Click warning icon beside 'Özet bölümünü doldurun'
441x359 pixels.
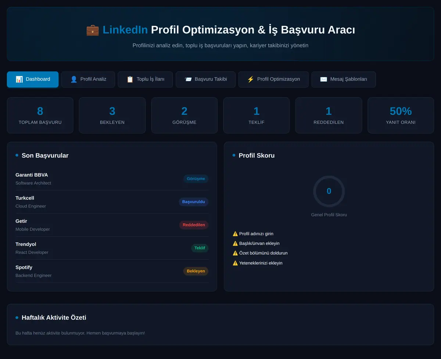[x=235, y=253]
